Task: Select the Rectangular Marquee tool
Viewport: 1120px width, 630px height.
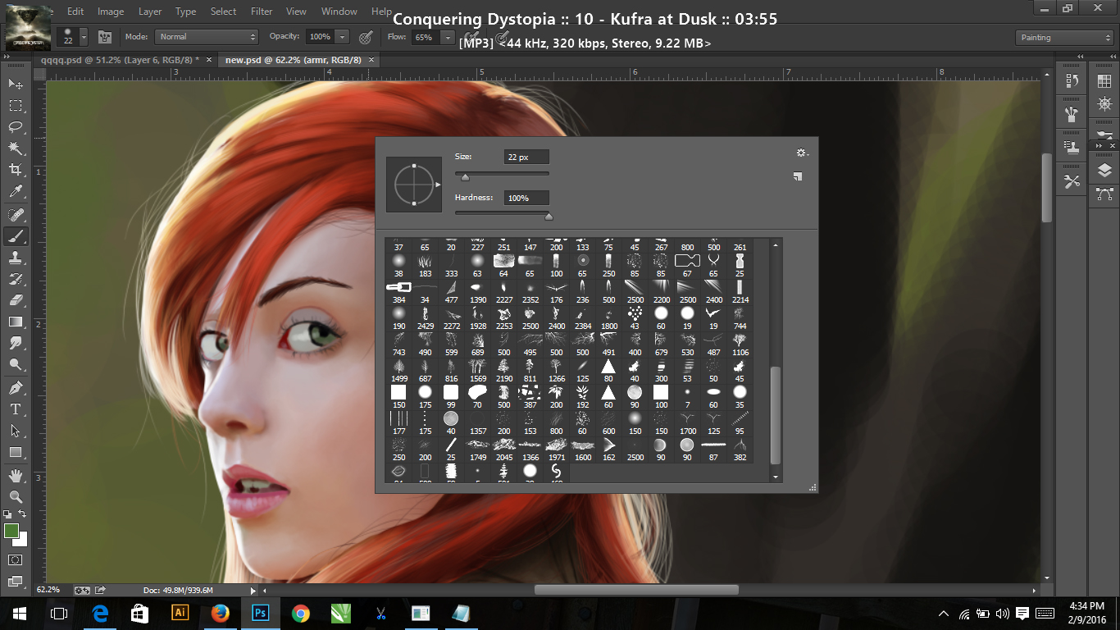Action: [x=16, y=106]
